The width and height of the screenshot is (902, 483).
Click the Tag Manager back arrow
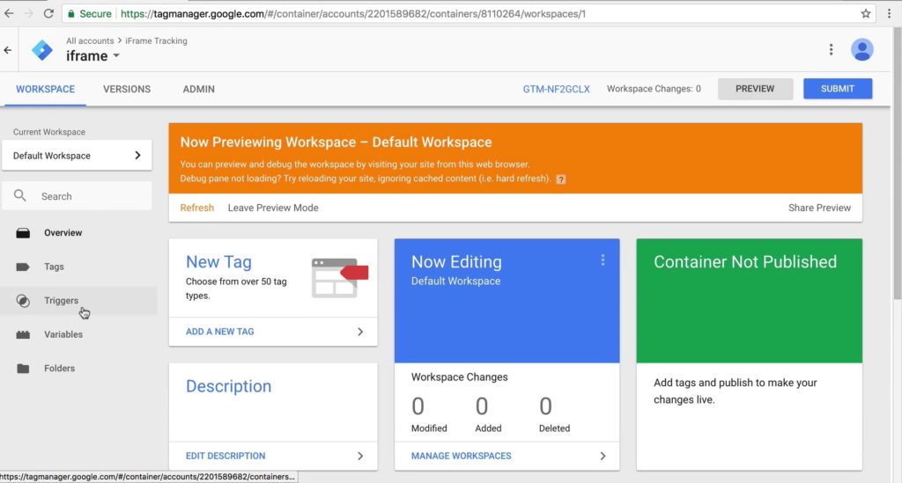pyautogui.click(x=7, y=50)
